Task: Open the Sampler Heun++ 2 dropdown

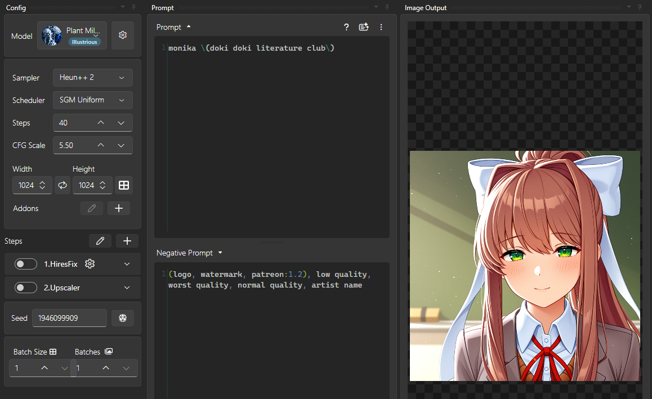Action: (93, 78)
